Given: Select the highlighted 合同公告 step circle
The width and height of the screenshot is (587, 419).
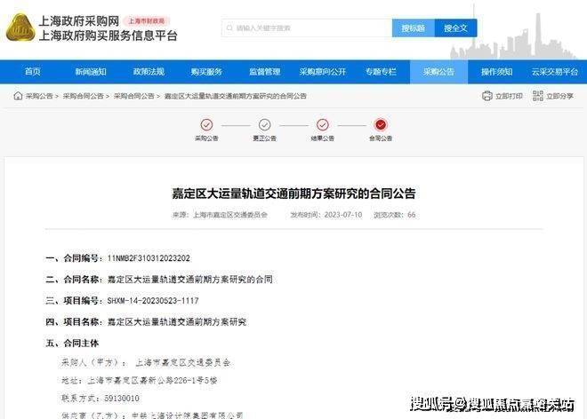Looking at the screenshot, I should [x=381, y=125].
